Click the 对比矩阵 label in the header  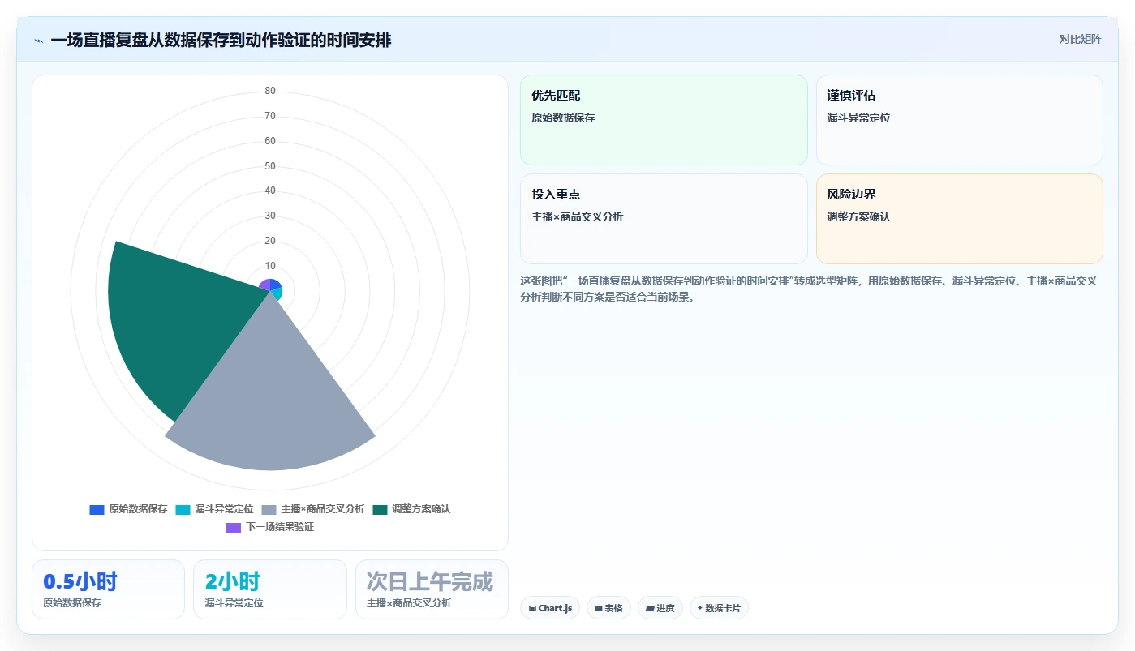click(1080, 39)
